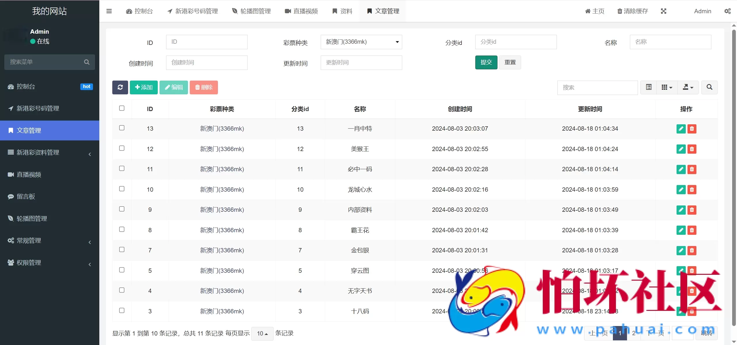Click the refresh icon above the table

pyautogui.click(x=120, y=87)
